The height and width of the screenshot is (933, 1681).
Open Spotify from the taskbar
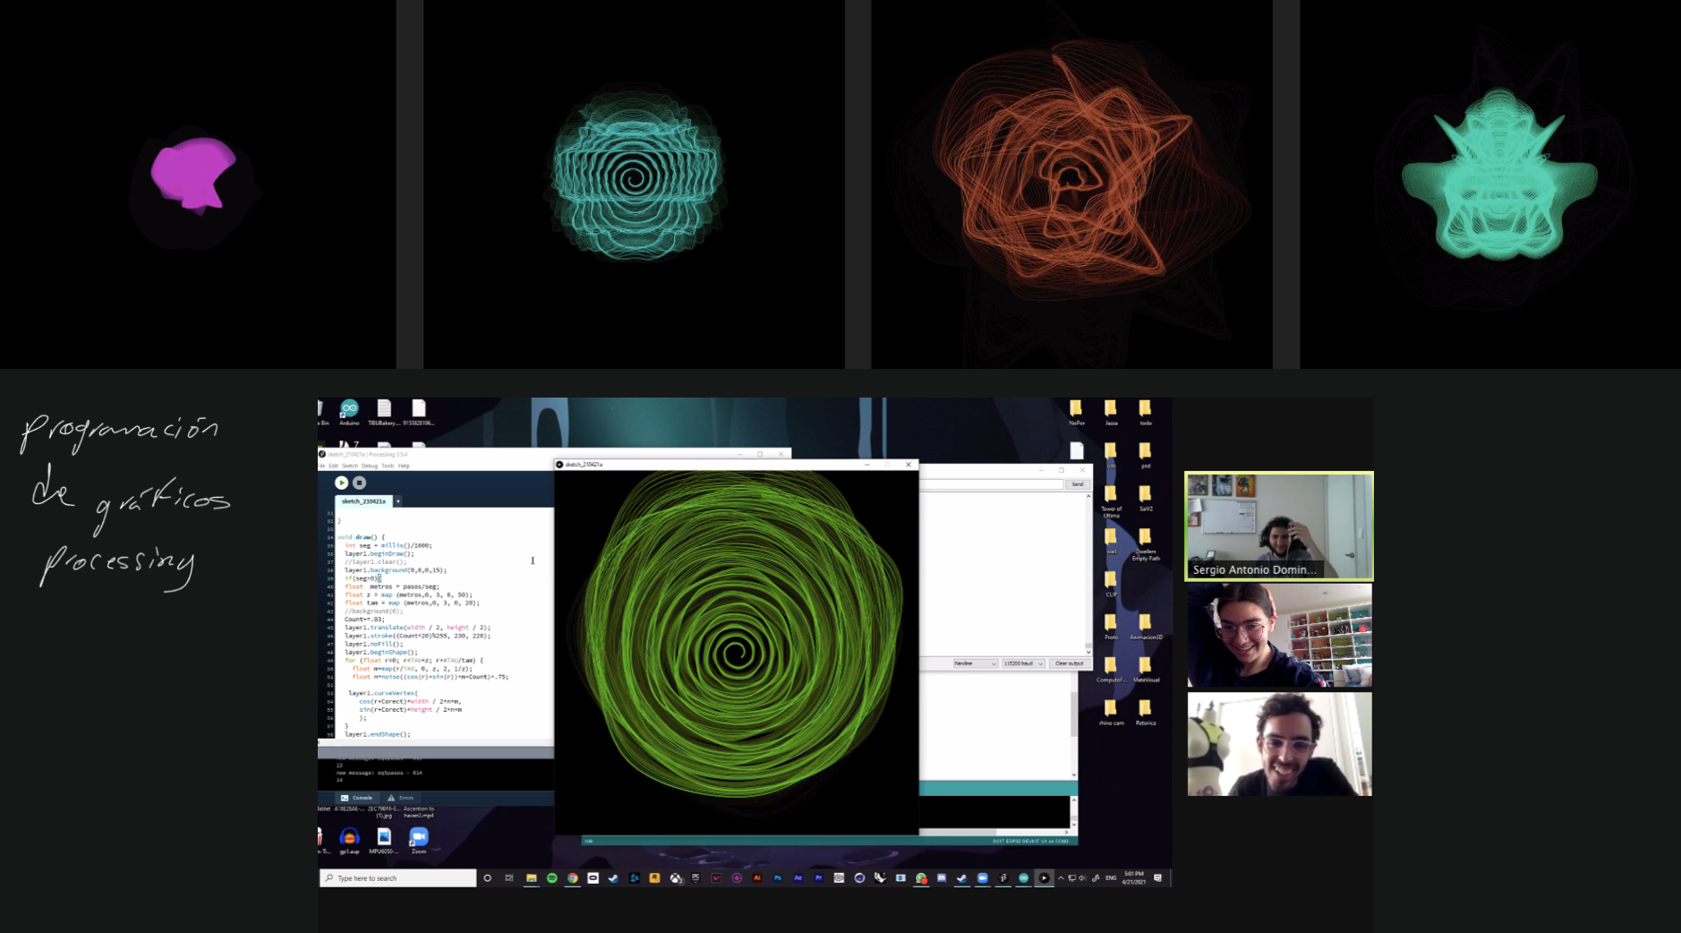[551, 878]
